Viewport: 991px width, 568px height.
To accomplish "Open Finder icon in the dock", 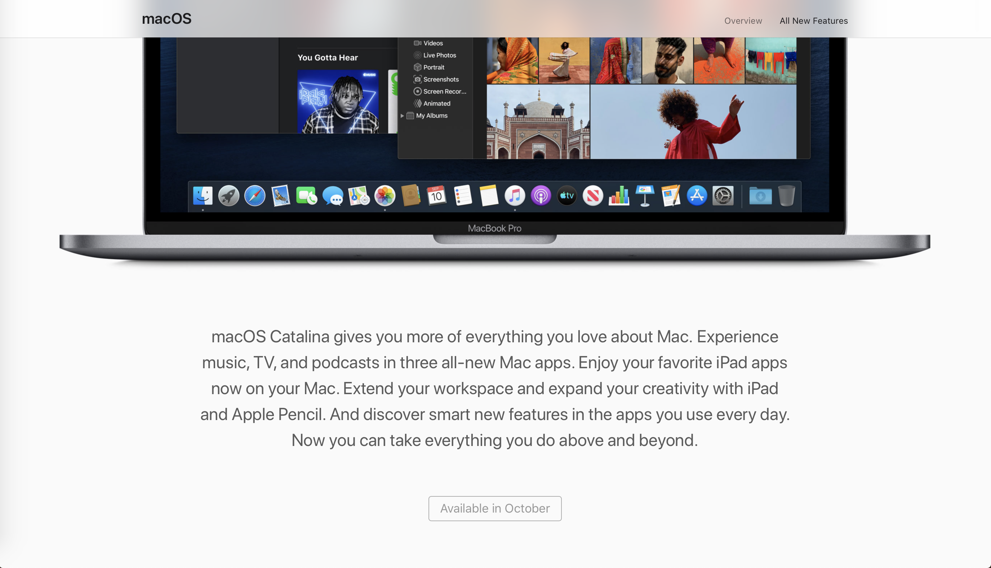I will [203, 195].
